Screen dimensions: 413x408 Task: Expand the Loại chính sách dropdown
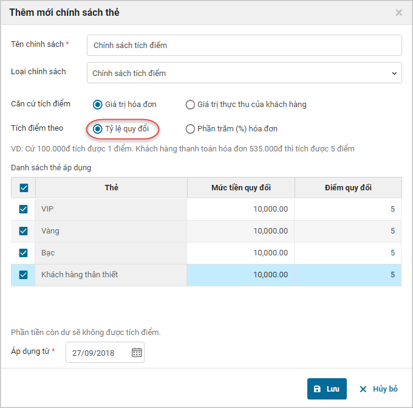(x=244, y=73)
